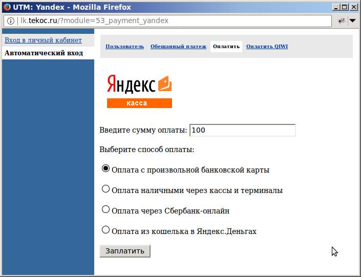This screenshot has height=277, width=361.
Task: Click the Введите сумму оплаты label
Action: pyautogui.click(x=143, y=131)
